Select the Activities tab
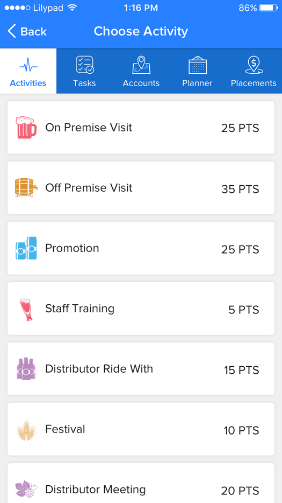The height and width of the screenshot is (503, 282). pyautogui.click(x=28, y=71)
